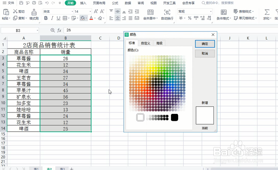Expand the fill color dropdown arrow
Image resolution: width=278 pixels, height=170 pixels.
tap(86, 18)
